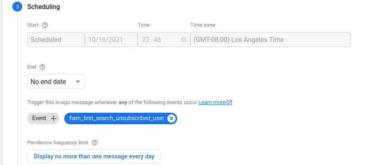Screen dimensions: 365x165
Task: Select the hour value 22 in Time
Action: click(145, 40)
